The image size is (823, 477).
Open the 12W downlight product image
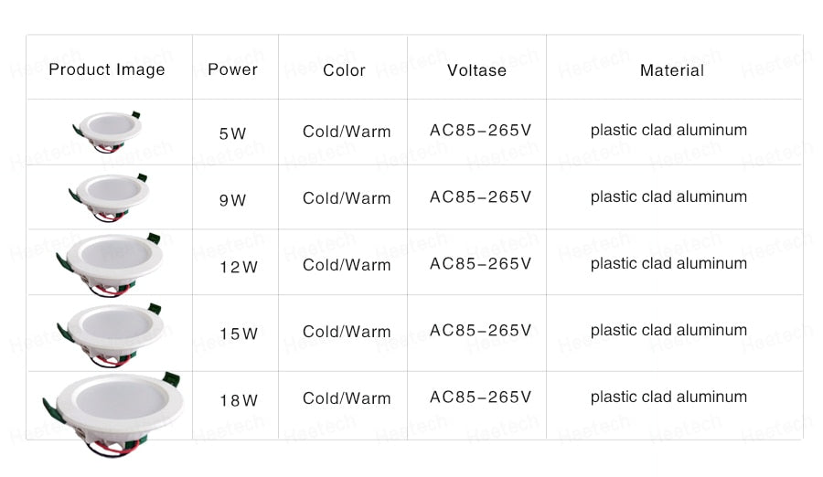(110, 261)
